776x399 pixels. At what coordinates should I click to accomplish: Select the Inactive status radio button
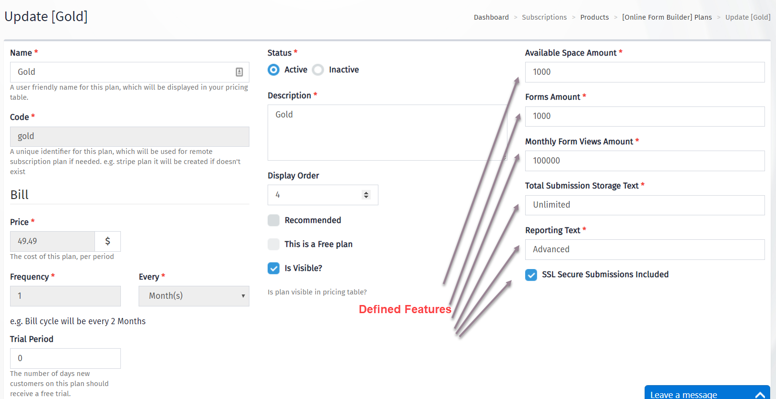pyautogui.click(x=318, y=70)
